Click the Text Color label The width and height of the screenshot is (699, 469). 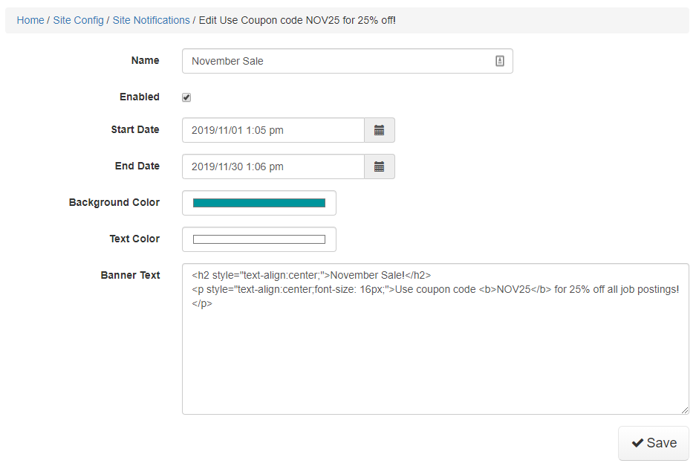tap(134, 239)
